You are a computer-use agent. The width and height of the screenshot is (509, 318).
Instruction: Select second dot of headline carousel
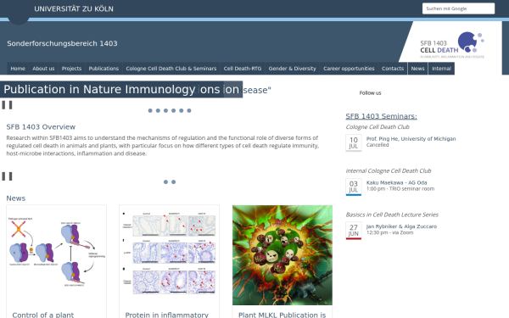[x=158, y=110]
